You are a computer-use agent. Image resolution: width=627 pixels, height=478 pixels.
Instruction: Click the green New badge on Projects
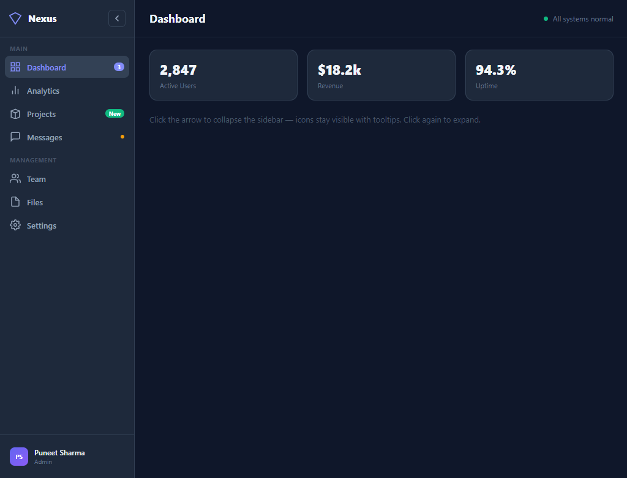point(115,114)
